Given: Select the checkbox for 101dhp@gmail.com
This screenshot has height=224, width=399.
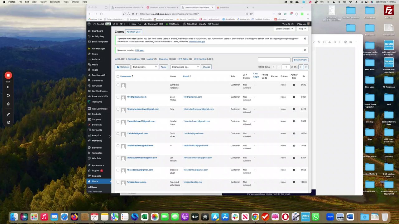Looking at the screenshot, I should point(118,97).
